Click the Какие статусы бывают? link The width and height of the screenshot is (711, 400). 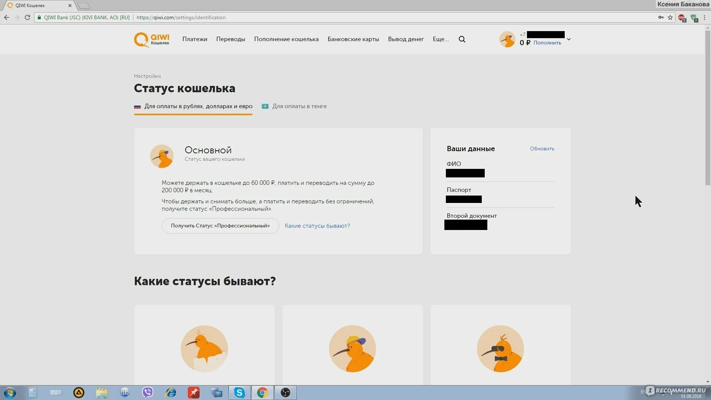coord(317,226)
